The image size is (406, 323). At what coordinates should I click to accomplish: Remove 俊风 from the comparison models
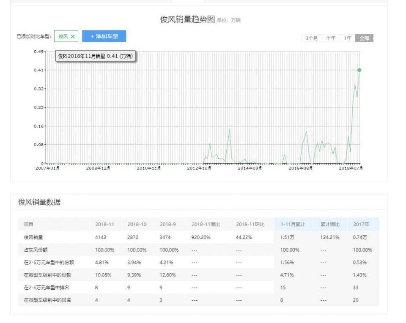pos(73,36)
